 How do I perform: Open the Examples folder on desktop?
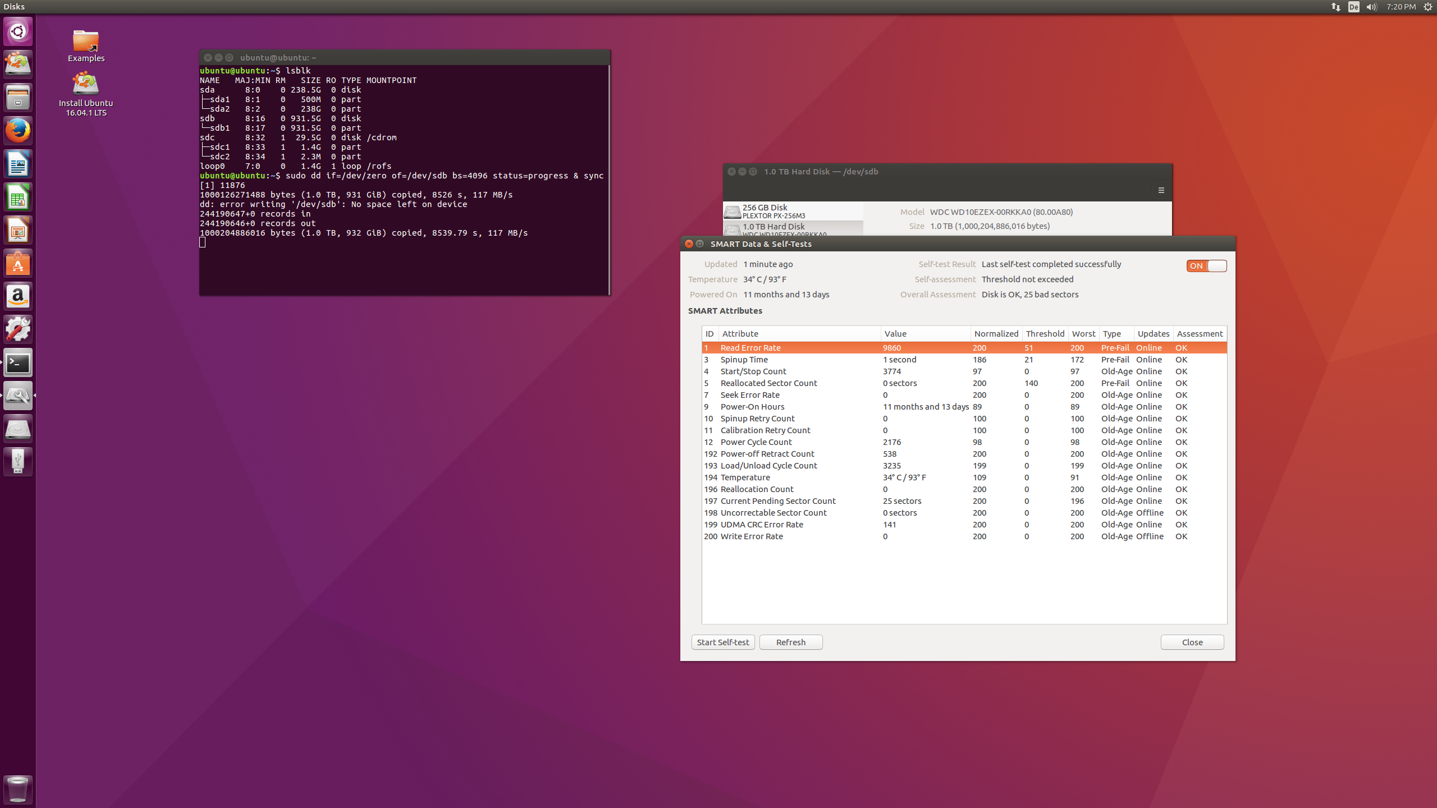tap(86, 45)
